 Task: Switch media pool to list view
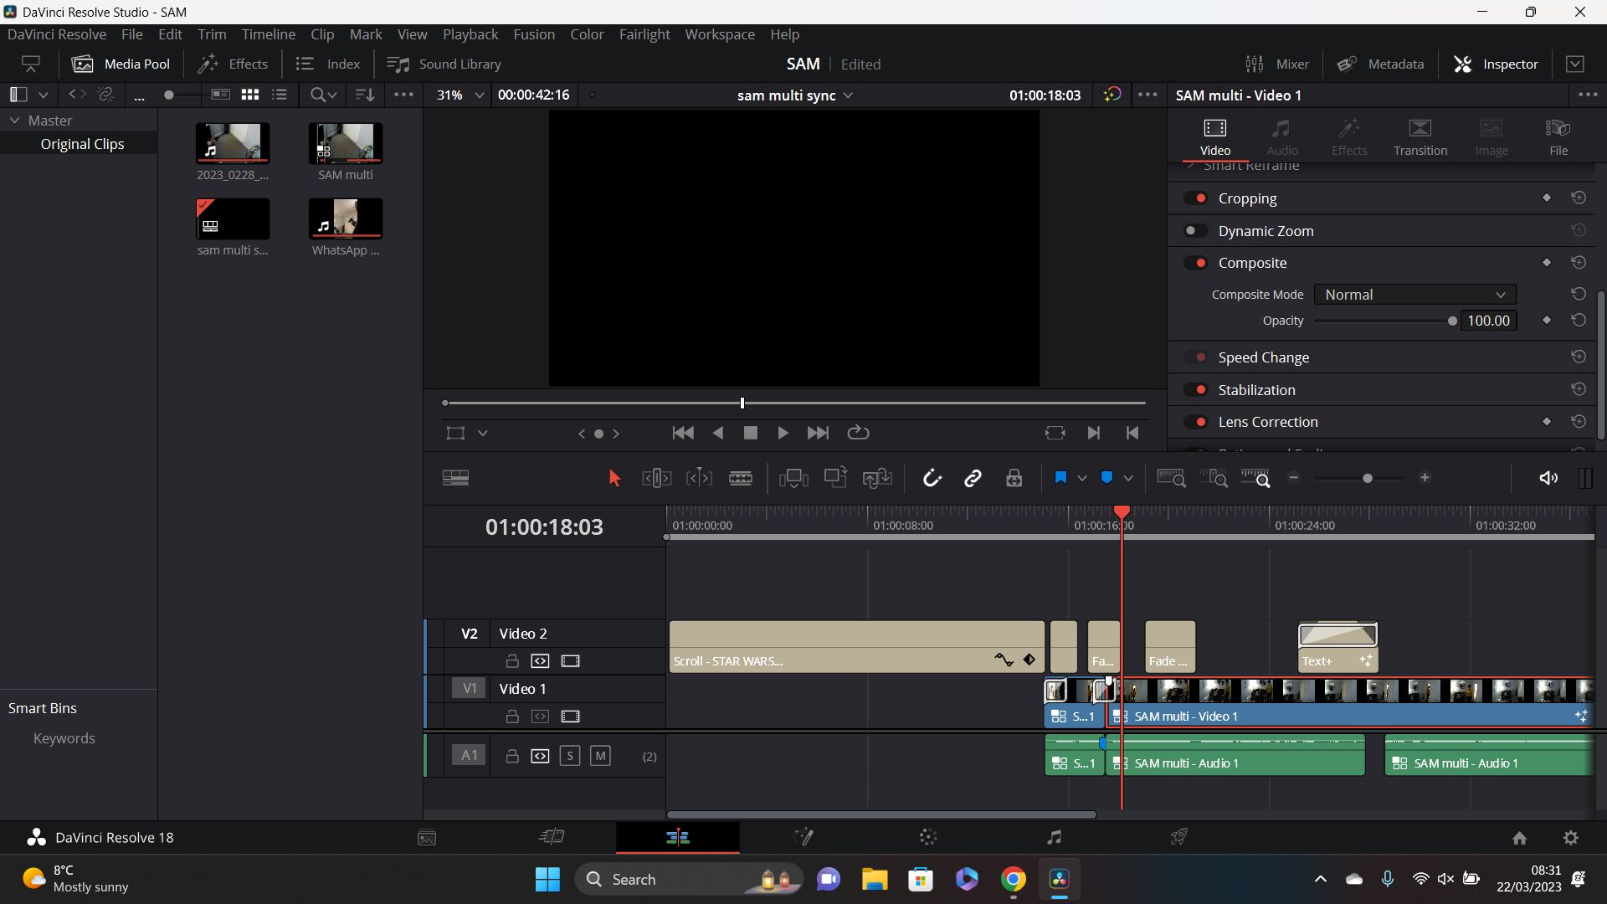[x=280, y=95]
